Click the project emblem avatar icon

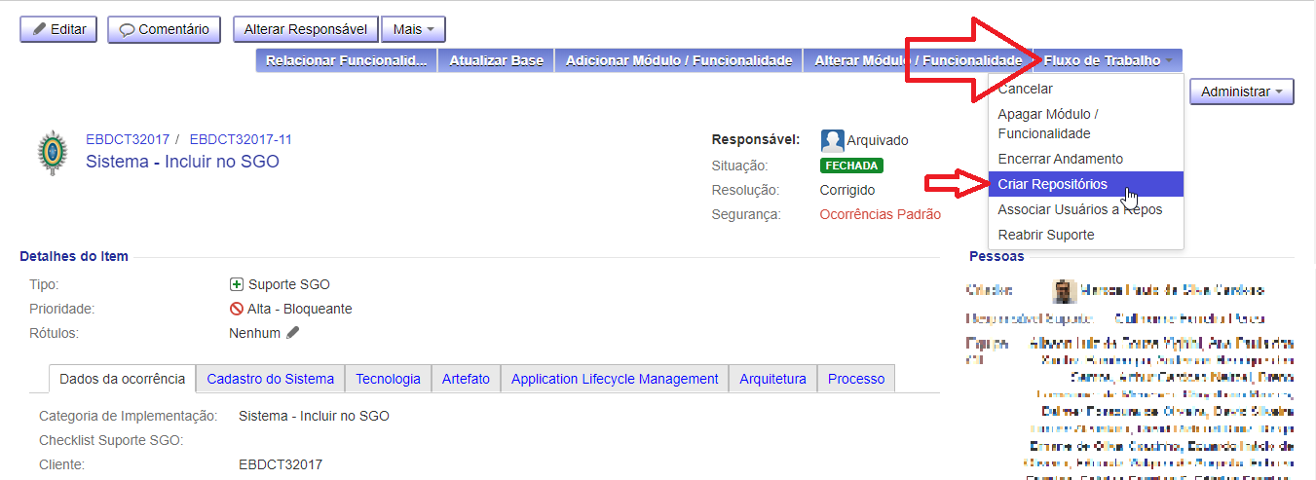click(x=53, y=154)
